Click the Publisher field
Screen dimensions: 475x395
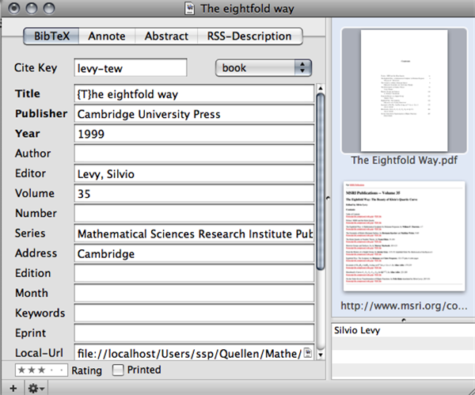coord(194,114)
